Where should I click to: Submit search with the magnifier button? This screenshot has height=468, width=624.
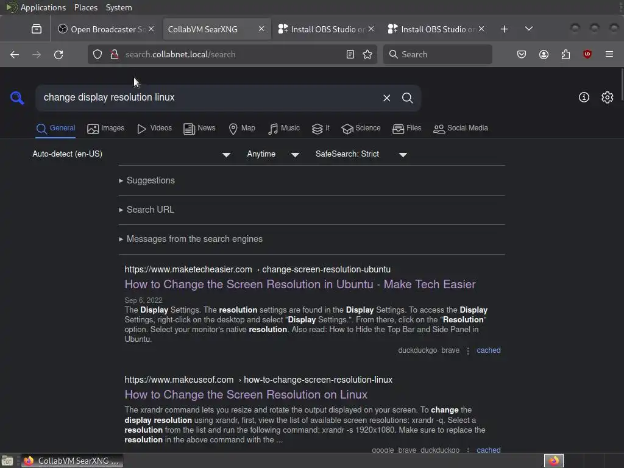(407, 98)
